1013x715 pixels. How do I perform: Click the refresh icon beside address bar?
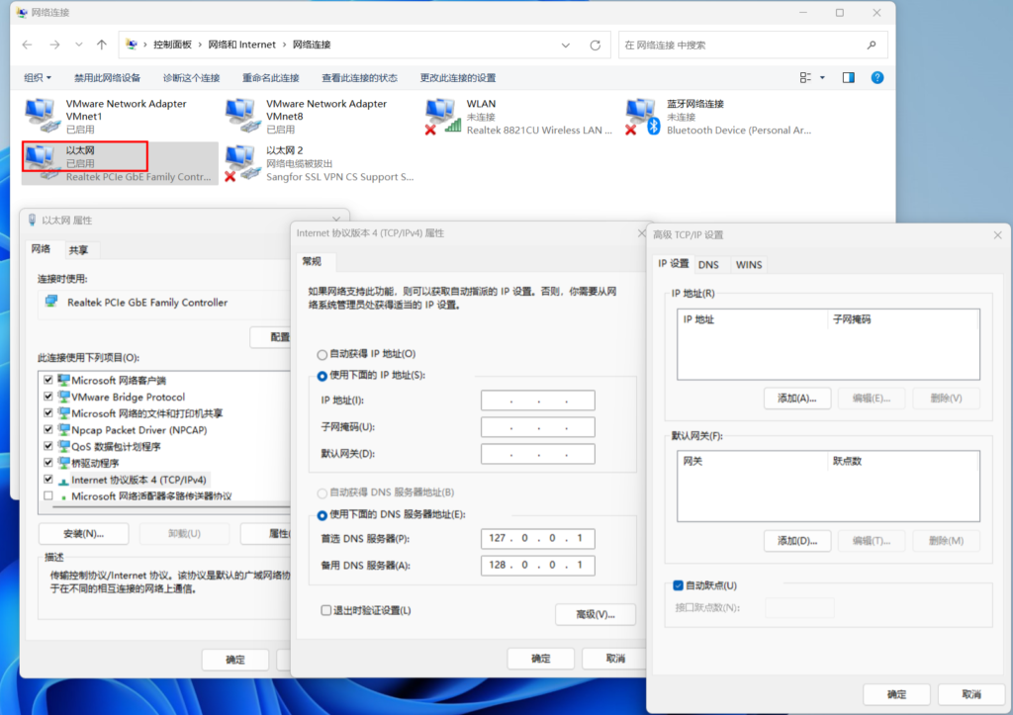tap(595, 45)
